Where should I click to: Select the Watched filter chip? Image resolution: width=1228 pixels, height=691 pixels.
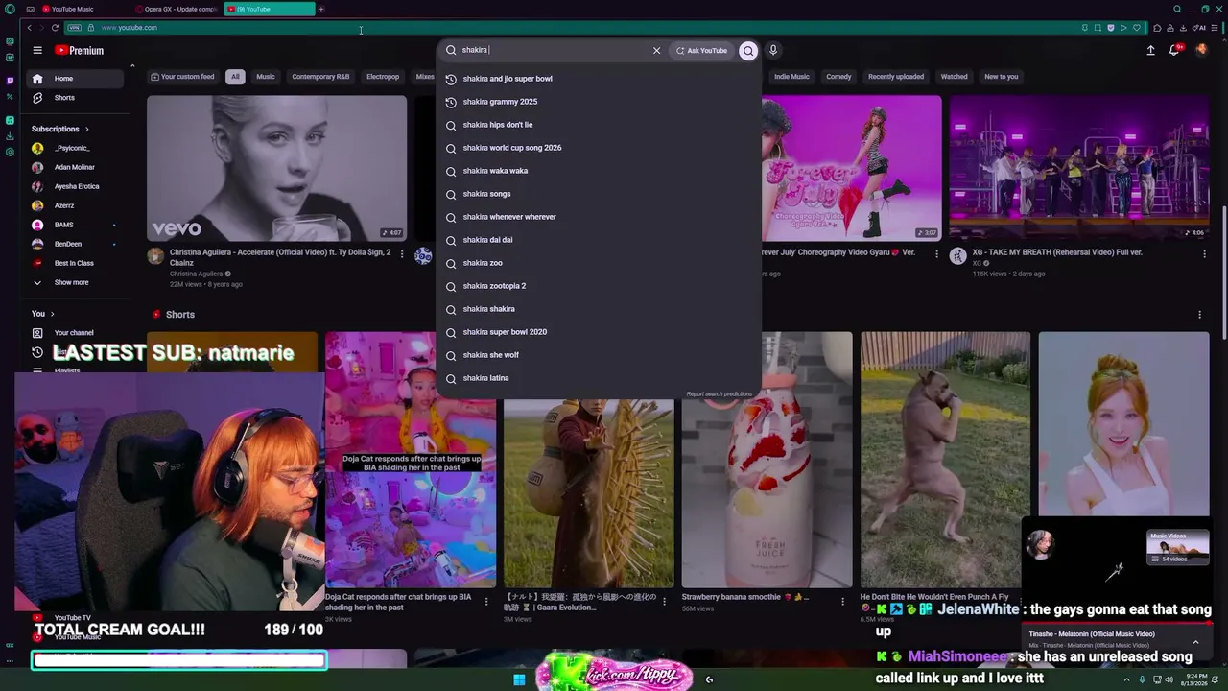pos(954,77)
